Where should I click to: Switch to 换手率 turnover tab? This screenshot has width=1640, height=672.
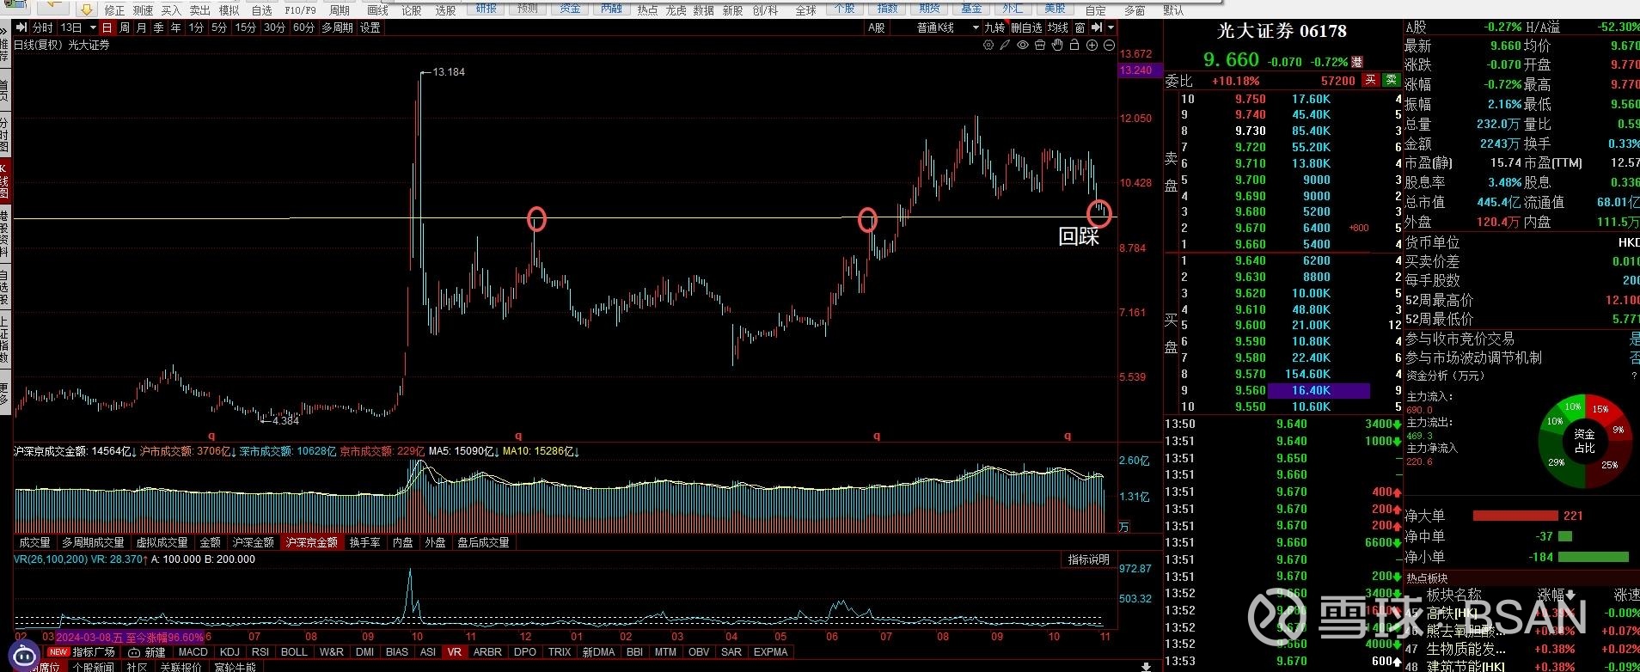pyautogui.click(x=364, y=542)
